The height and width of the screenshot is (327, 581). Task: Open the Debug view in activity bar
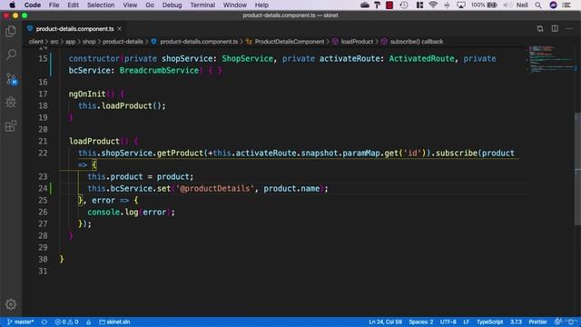click(11, 103)
